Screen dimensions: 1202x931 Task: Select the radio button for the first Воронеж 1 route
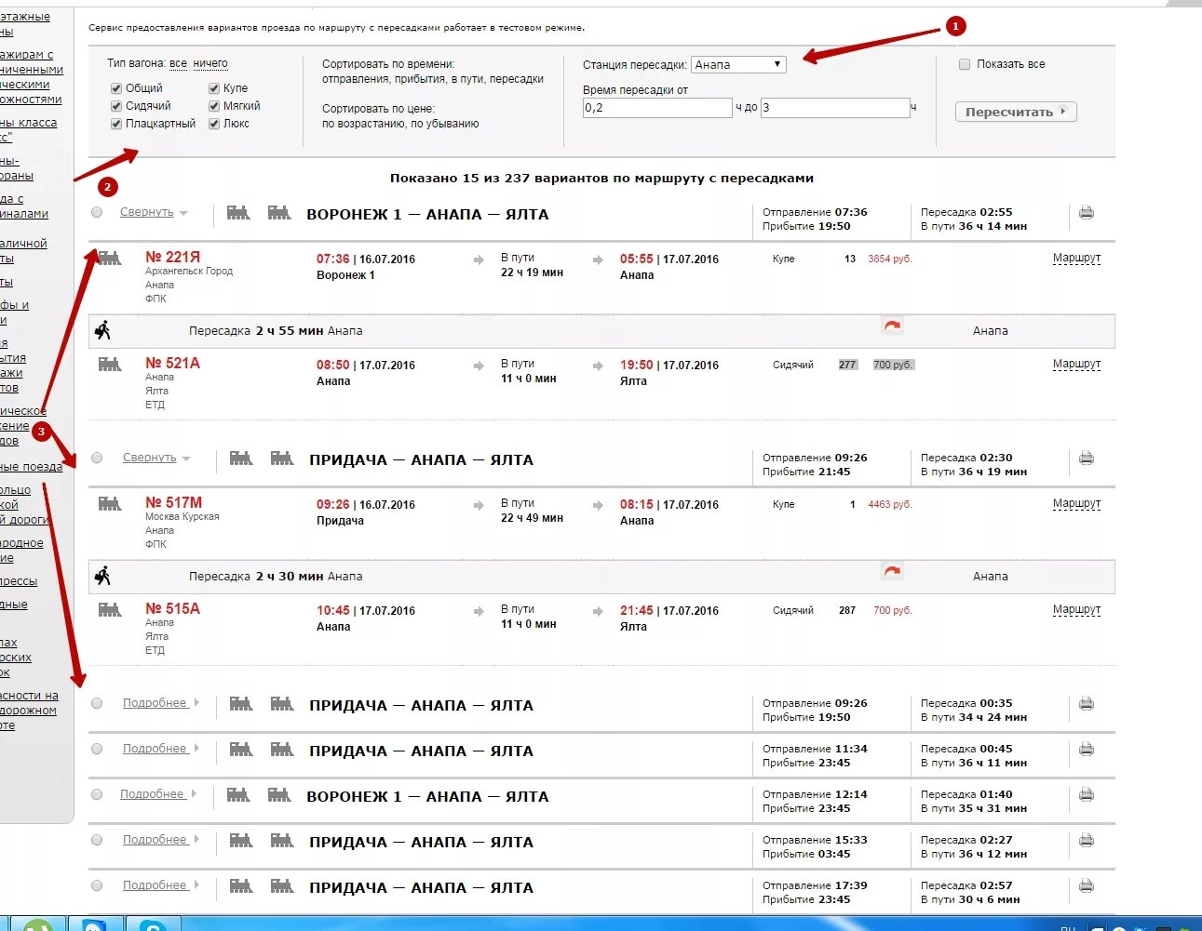pyautogui.click(x=97, y=212)
